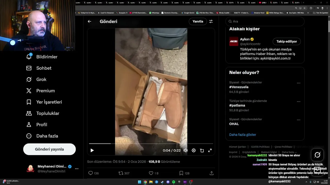The height and width of the screenshot is (185, 330).
Task: Open Profil from the sidebar
Action: coord(37,125)
